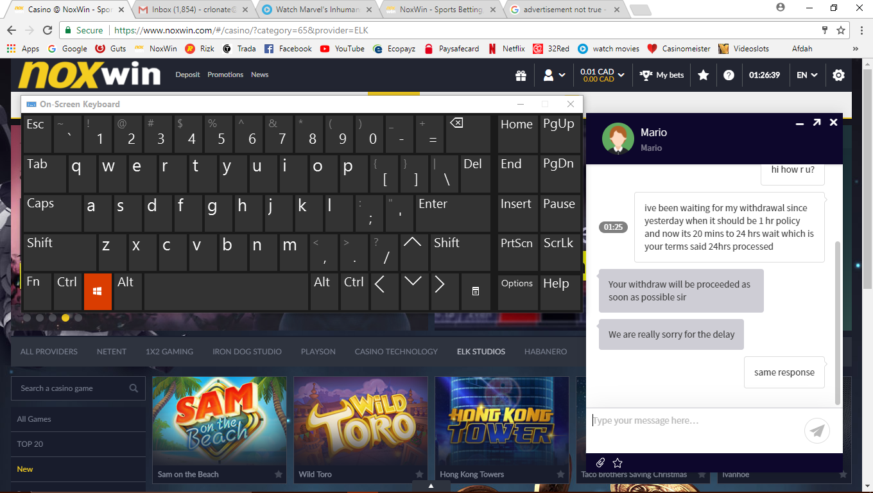Bookmark this page with Chrome star

(841, 30)
